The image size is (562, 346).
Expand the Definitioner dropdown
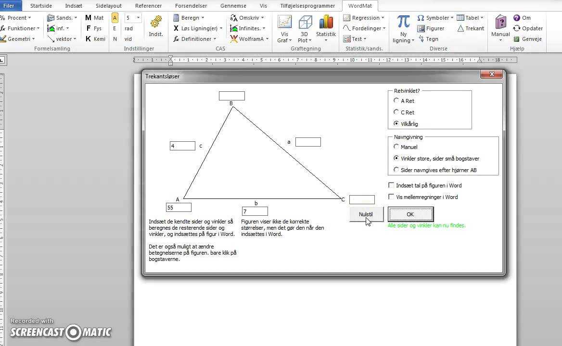pyautogui.click(x=195, y=39)
